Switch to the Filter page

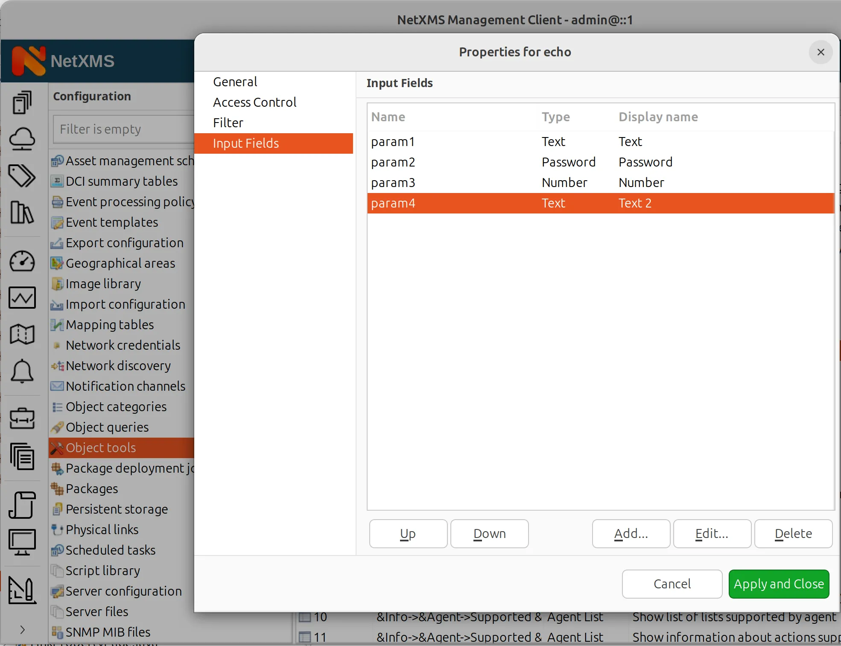(228, 123)
